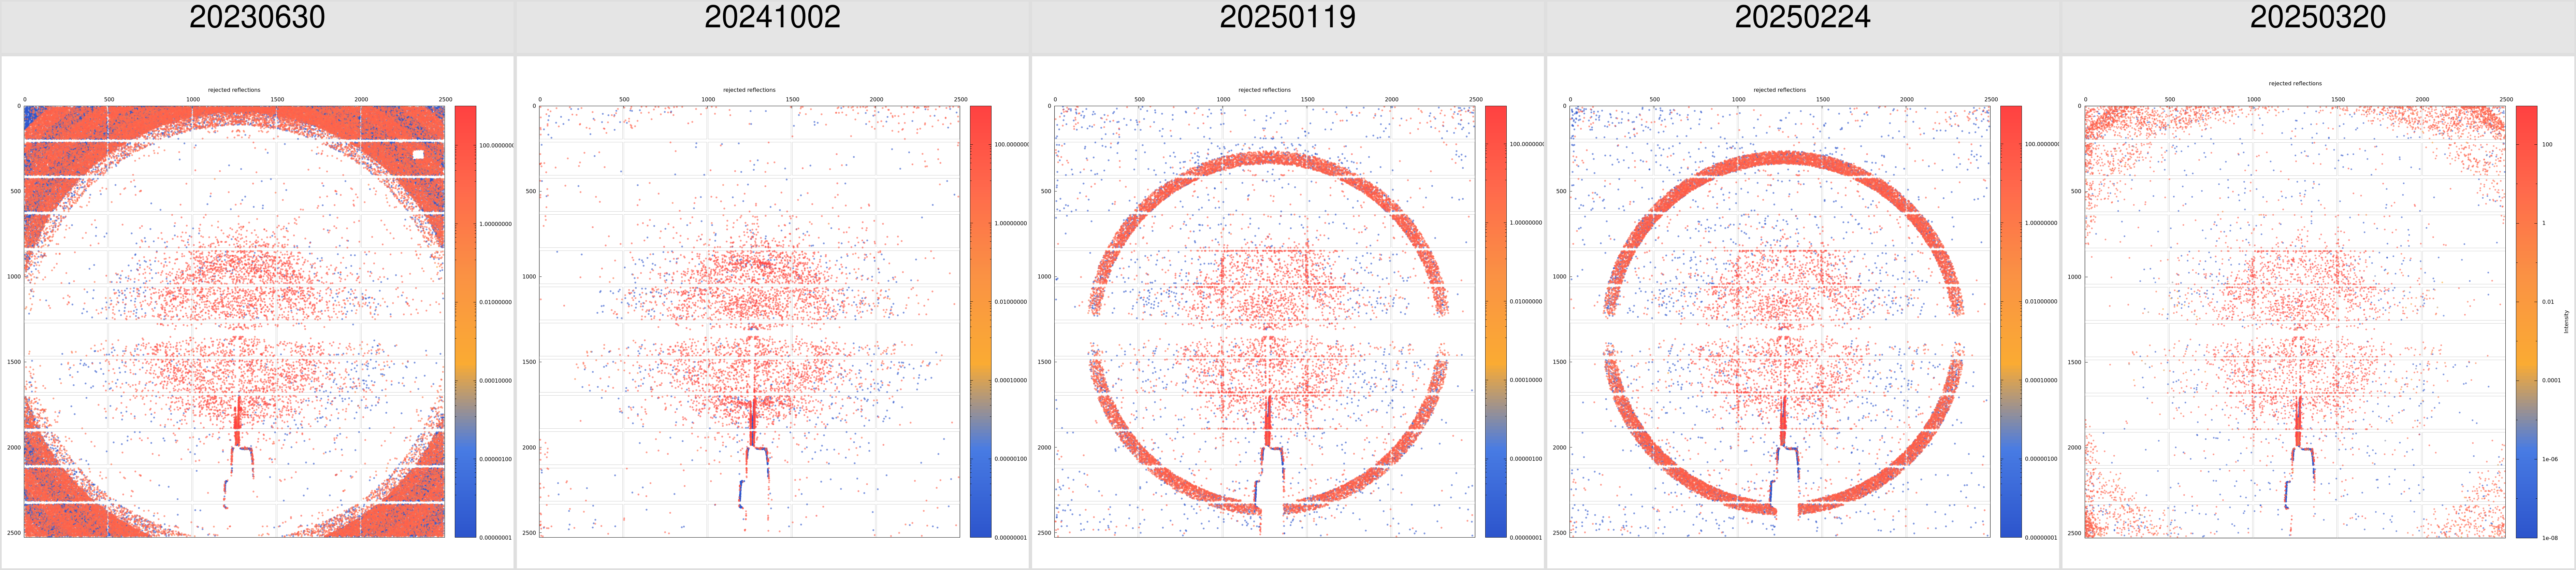Click the '1e-08' colorbar tick label

click(x=2550, y=538)
